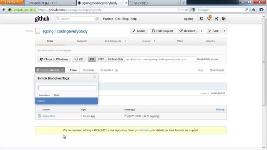
Task: Switch to git-pull(1) browser tab
Action: point(155,3)
